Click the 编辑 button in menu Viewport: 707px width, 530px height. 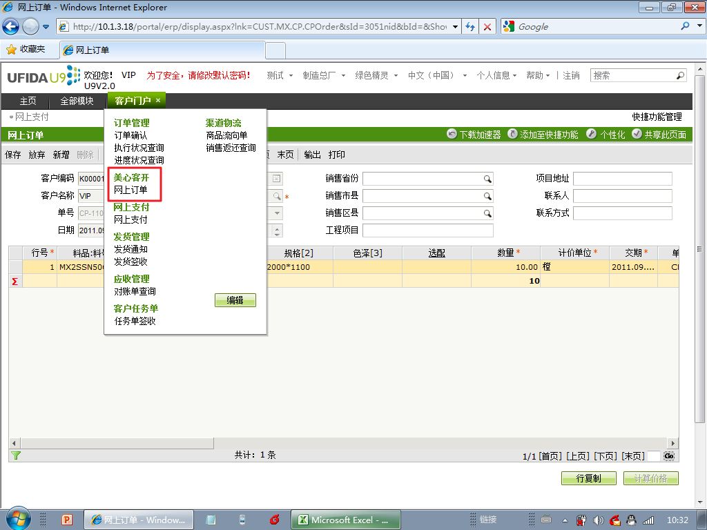tap(235, 300)
